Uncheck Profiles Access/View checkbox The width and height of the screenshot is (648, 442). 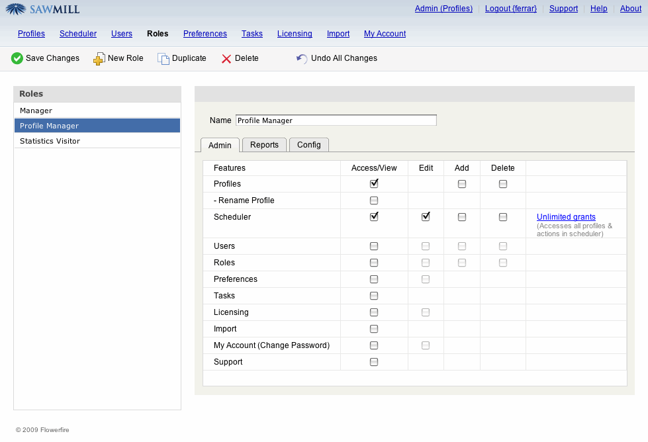[x=374, y=184]
